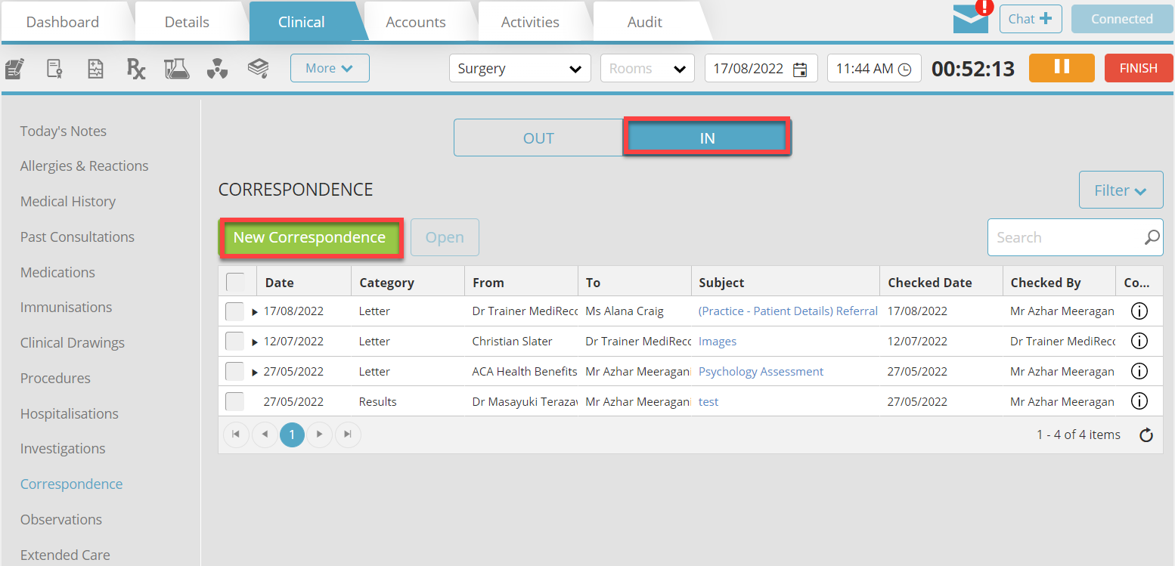
Task: Switch to the Clinical tab
Action: (x=302, y=22)
